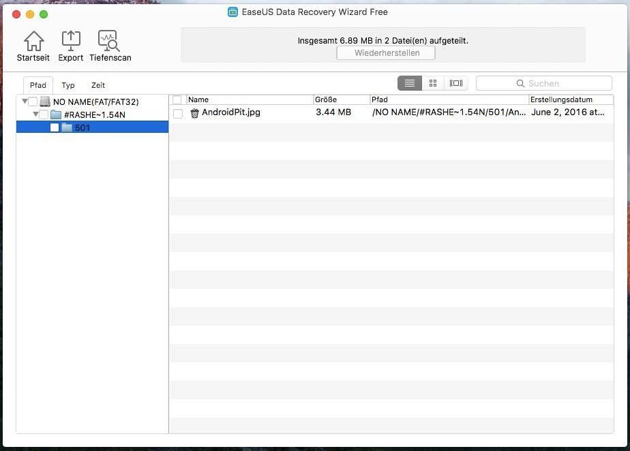Toggle the select-all checkbox in list header

177,99
